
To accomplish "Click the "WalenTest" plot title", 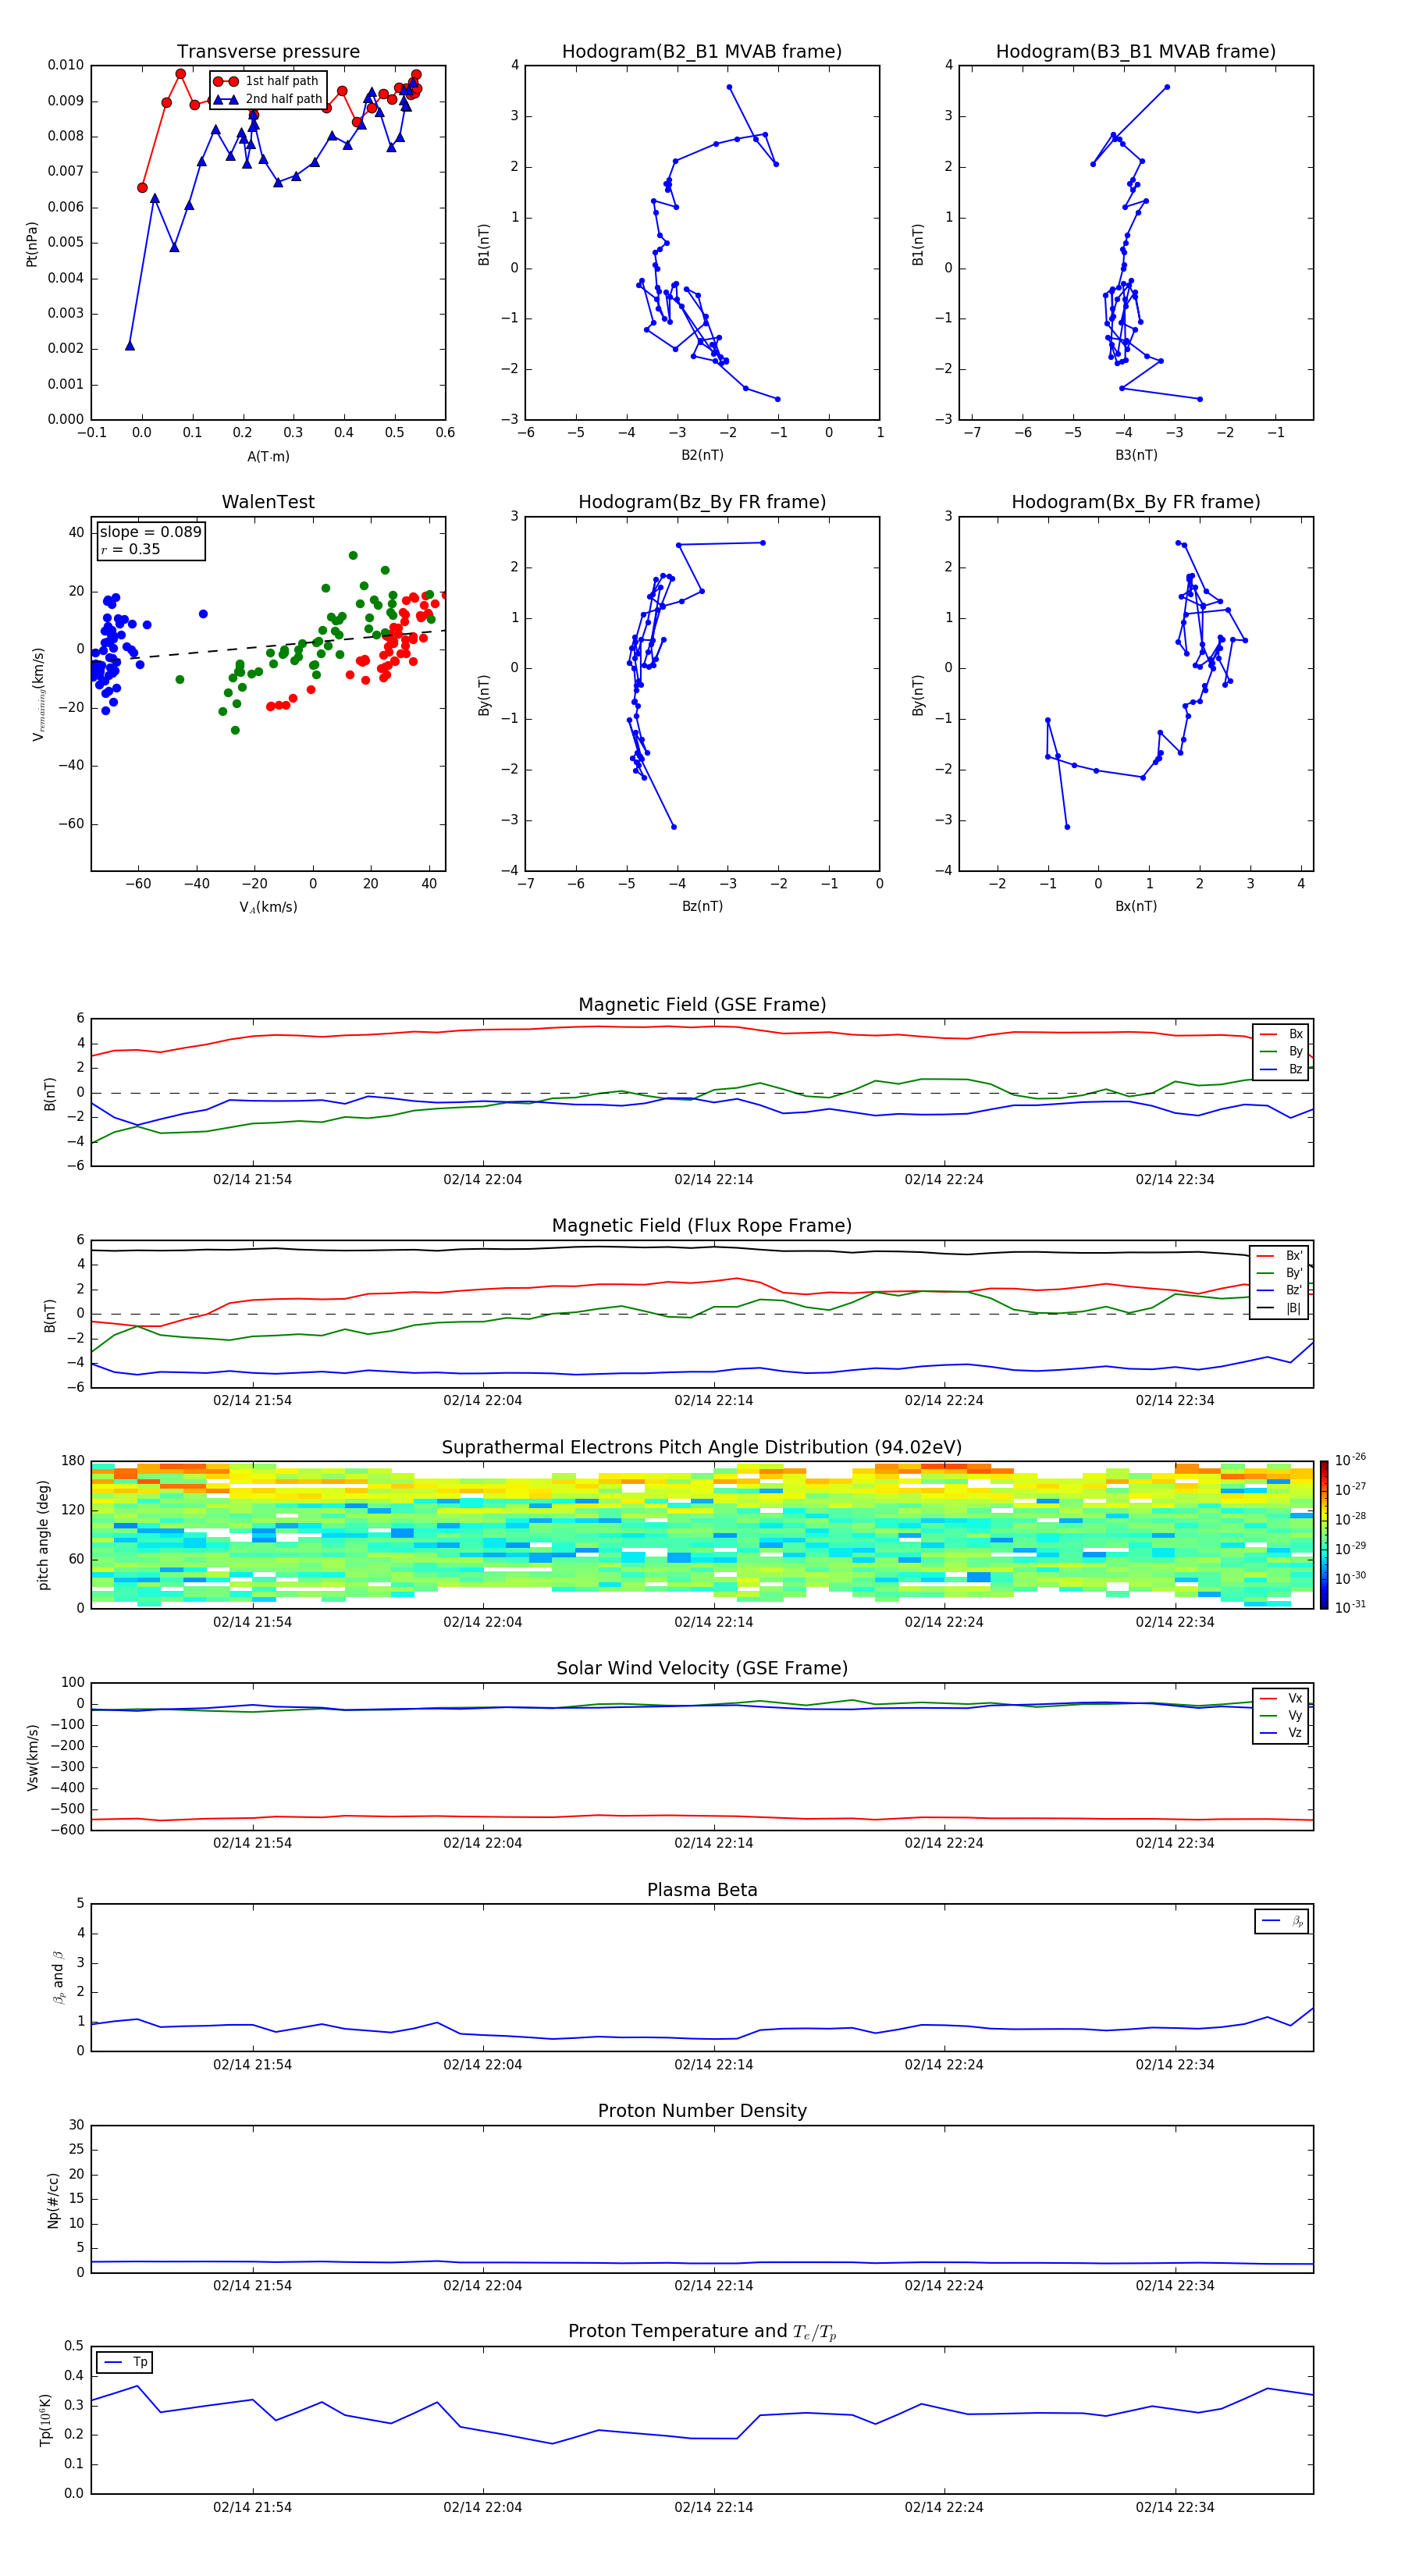I will (268, 502).
